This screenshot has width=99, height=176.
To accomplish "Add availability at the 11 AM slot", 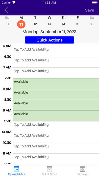I will pos(56,159).
